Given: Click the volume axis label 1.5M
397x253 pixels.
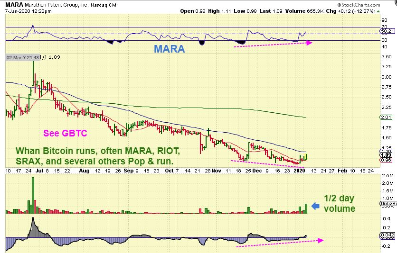Looking at the screenshot, I should point(388,191).
